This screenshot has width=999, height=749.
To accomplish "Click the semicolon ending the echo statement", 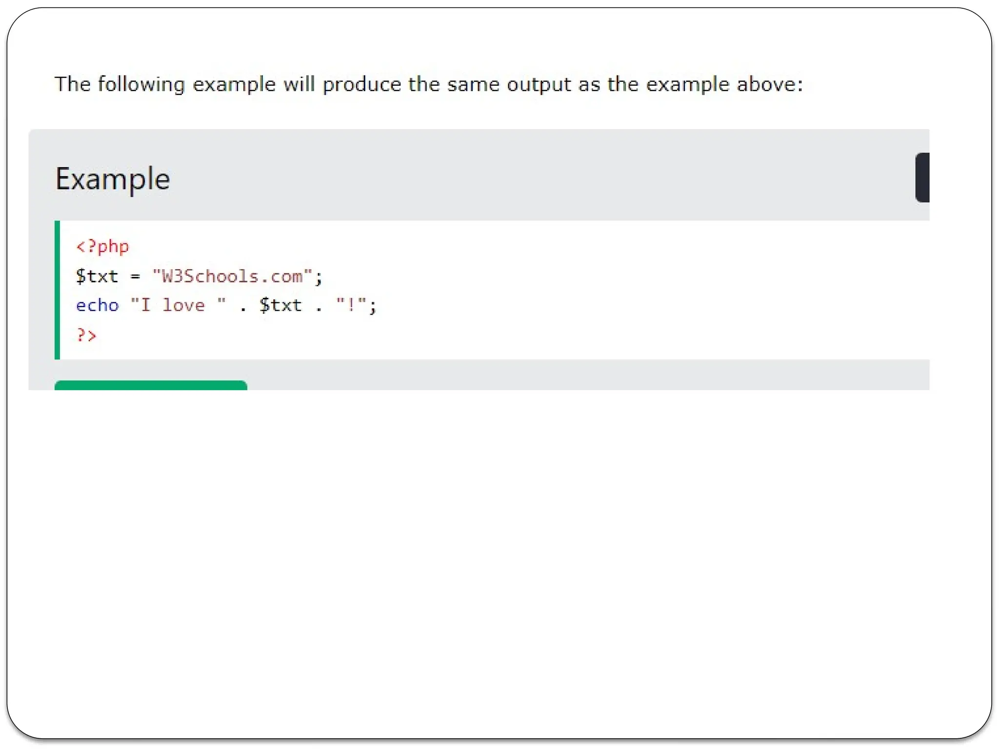I will point(373,307).
